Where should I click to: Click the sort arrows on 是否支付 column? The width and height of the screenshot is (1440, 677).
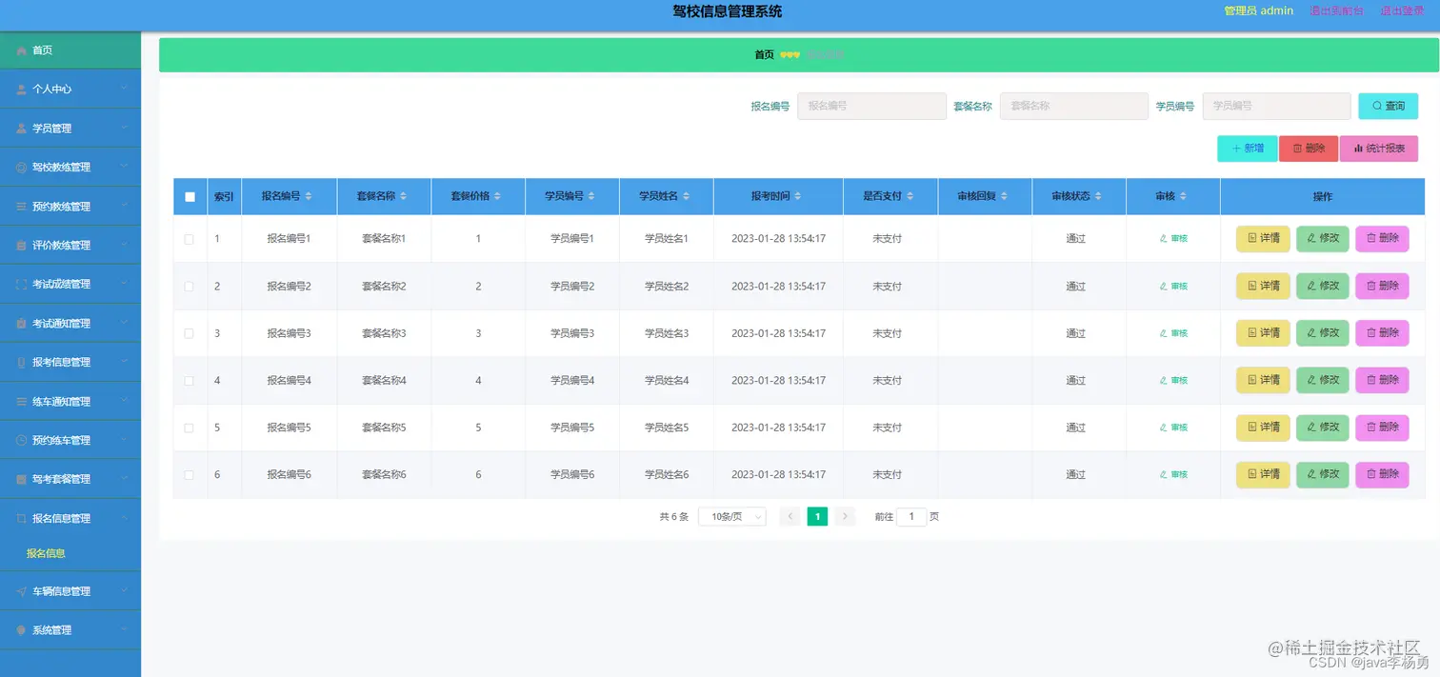point(910,196)
